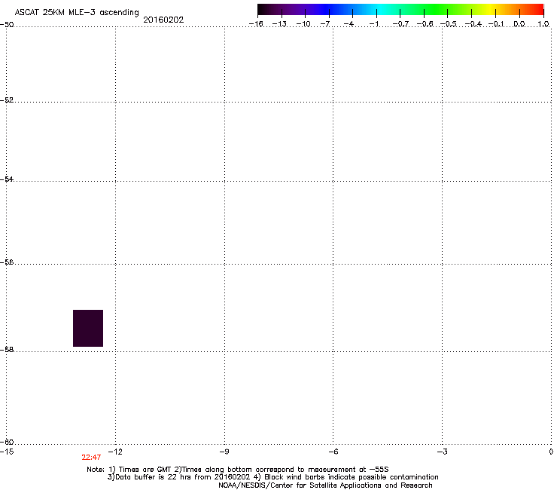Screen dimensions: 557x490
Task: Click the 20160202 date label
Action: (163, 20)
